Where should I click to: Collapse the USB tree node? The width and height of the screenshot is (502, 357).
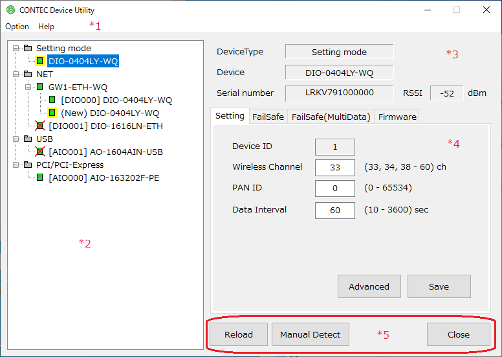(x=16, y=139)
